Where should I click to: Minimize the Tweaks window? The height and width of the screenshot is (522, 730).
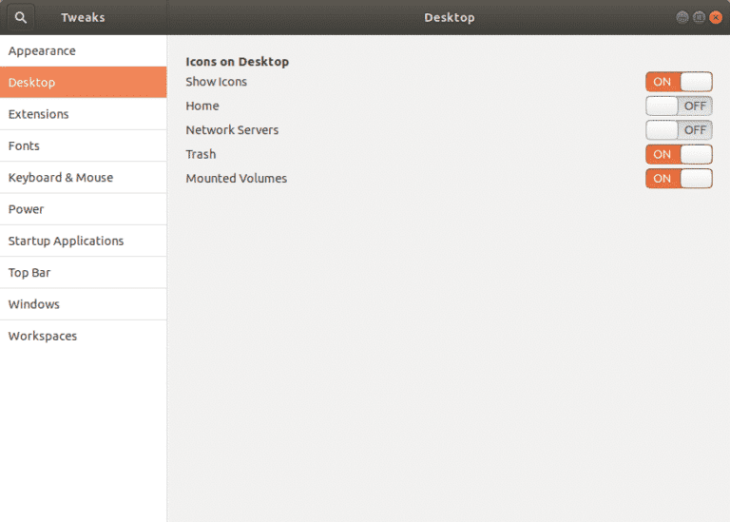click(x=682, y=18)
